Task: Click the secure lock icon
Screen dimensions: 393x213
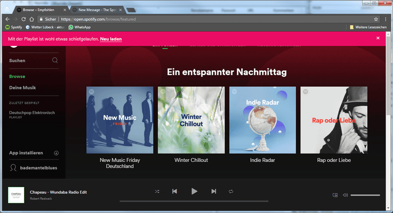Action: [41, 19]
